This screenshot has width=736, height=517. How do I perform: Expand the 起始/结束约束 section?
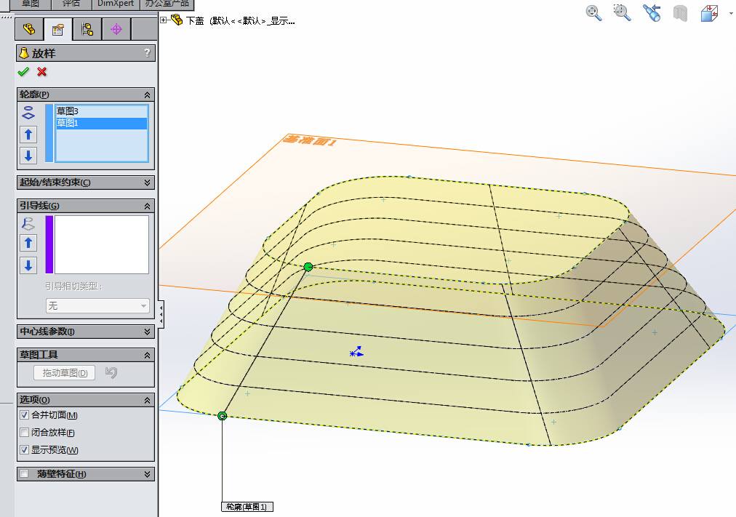click(148, 183)
